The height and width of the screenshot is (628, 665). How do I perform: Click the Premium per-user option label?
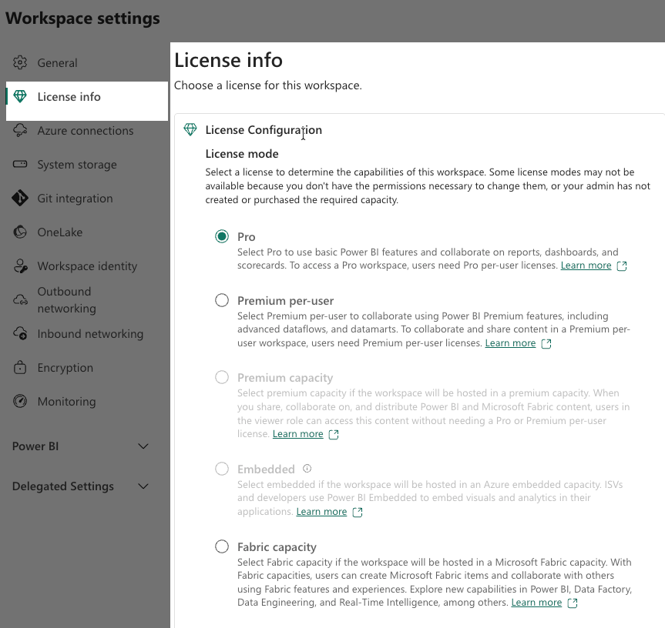pyautogui.click(x=285, y=301)
